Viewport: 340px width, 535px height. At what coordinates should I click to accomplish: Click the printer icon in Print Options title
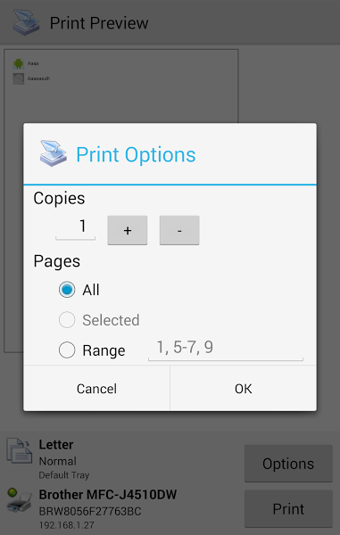point(54,153)
